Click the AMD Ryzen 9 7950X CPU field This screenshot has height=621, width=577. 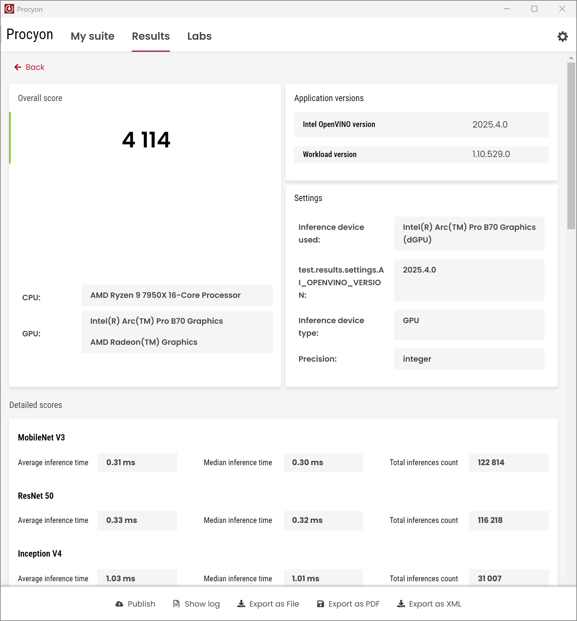tap(177, 295)
